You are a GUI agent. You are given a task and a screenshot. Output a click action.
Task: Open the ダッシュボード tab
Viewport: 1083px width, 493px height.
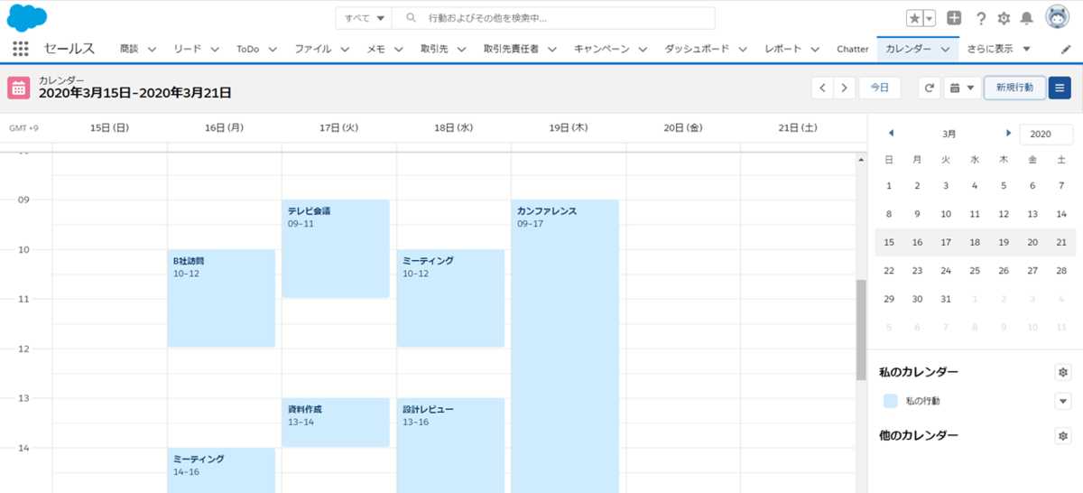coord(698,49)
